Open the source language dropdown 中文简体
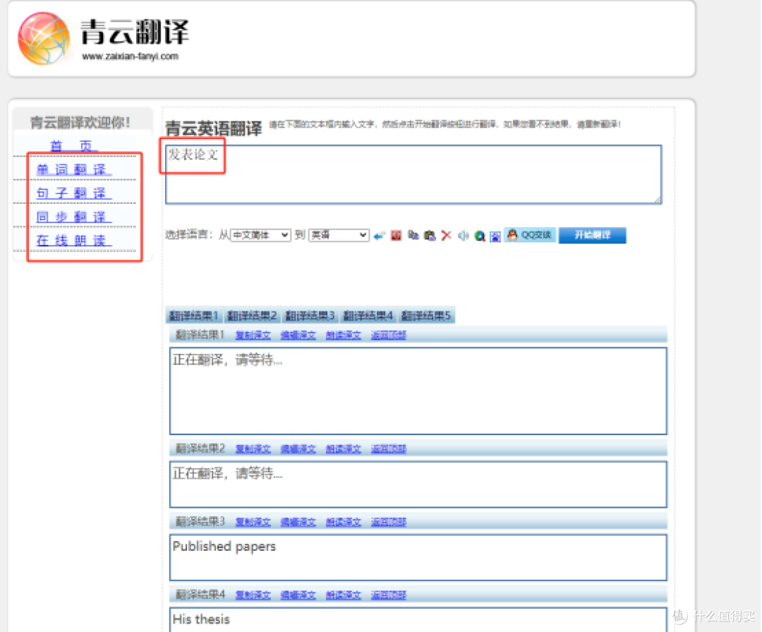This screenshot has width=762, height=632. (260, 235)
